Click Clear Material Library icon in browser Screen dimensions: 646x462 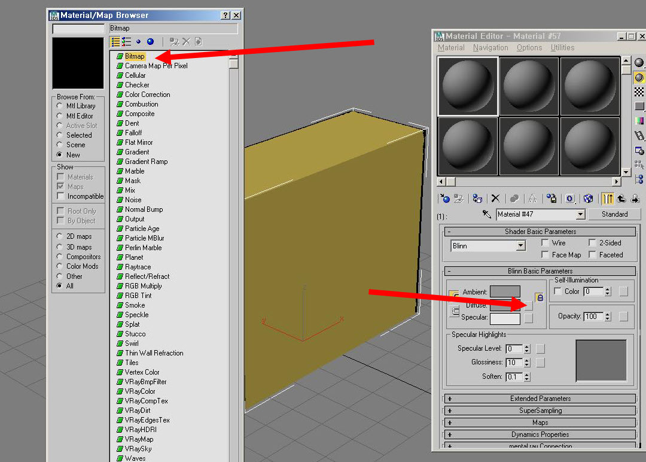click(198, 42)
